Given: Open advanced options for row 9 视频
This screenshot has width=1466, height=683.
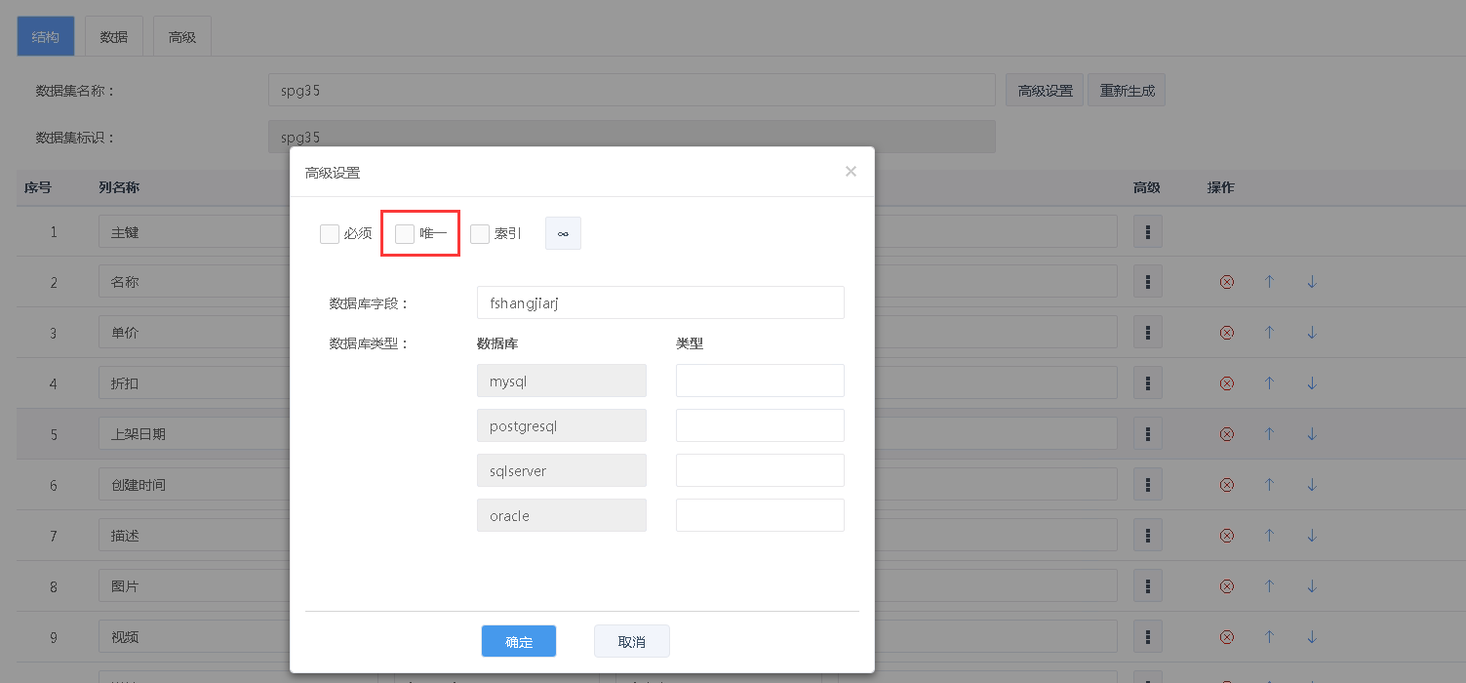Looking at the screenshot, I should click(x=1148, y=637).
